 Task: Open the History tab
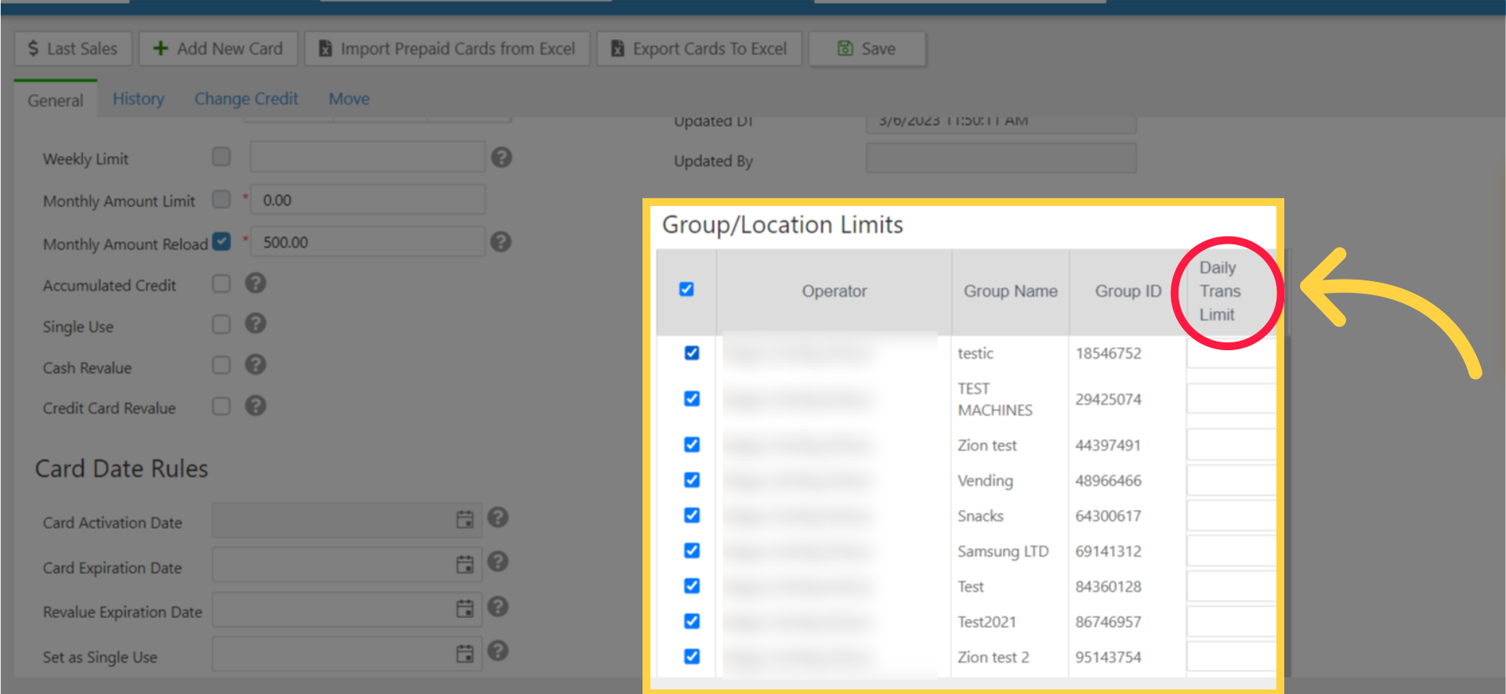point(139,99)
